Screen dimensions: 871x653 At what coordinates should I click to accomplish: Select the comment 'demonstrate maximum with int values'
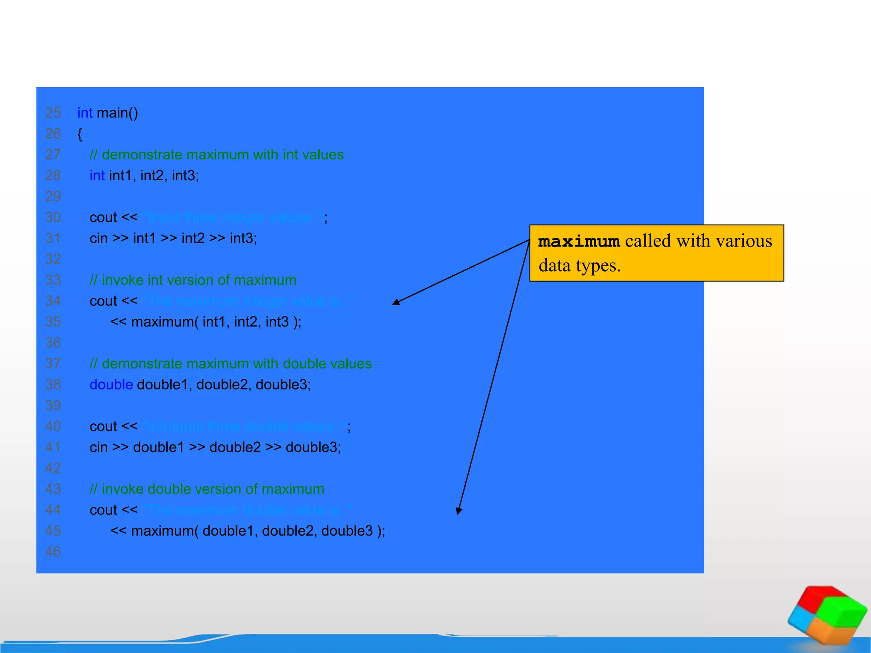[216, 154]
